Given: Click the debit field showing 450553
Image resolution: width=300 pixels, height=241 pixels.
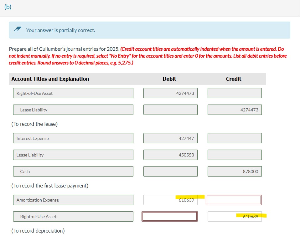Looking at the screenshot, I should coord(170,155).
